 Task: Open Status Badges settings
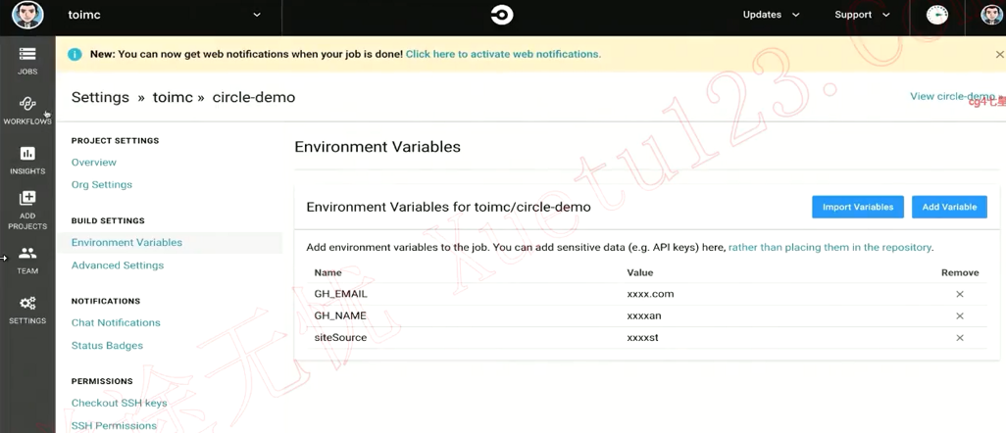pyautogui.click(x=107, y=345)
